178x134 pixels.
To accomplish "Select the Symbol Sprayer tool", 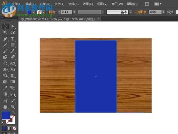I will [x=5, y=94].
